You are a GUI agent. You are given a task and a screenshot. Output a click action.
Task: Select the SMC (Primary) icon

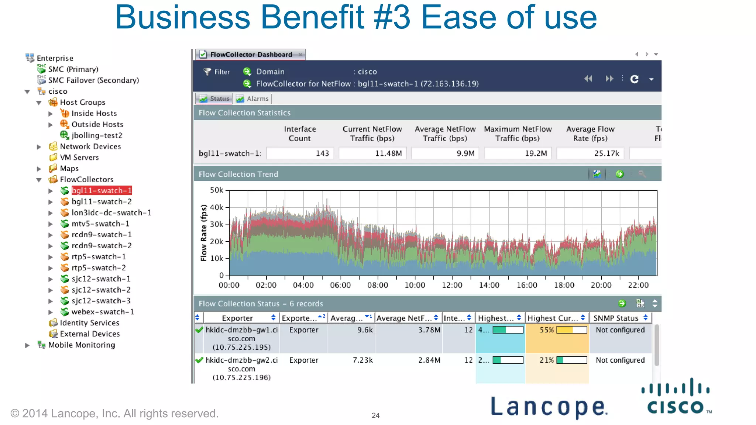coord(41,69)
